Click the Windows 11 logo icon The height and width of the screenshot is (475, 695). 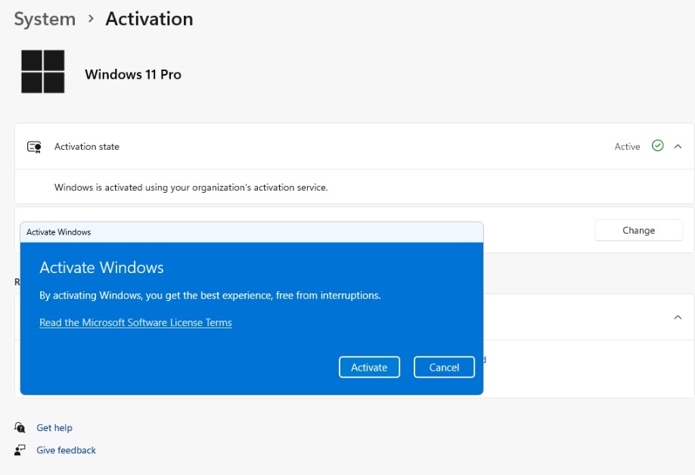pyautogui.click(x=42, y=71)
